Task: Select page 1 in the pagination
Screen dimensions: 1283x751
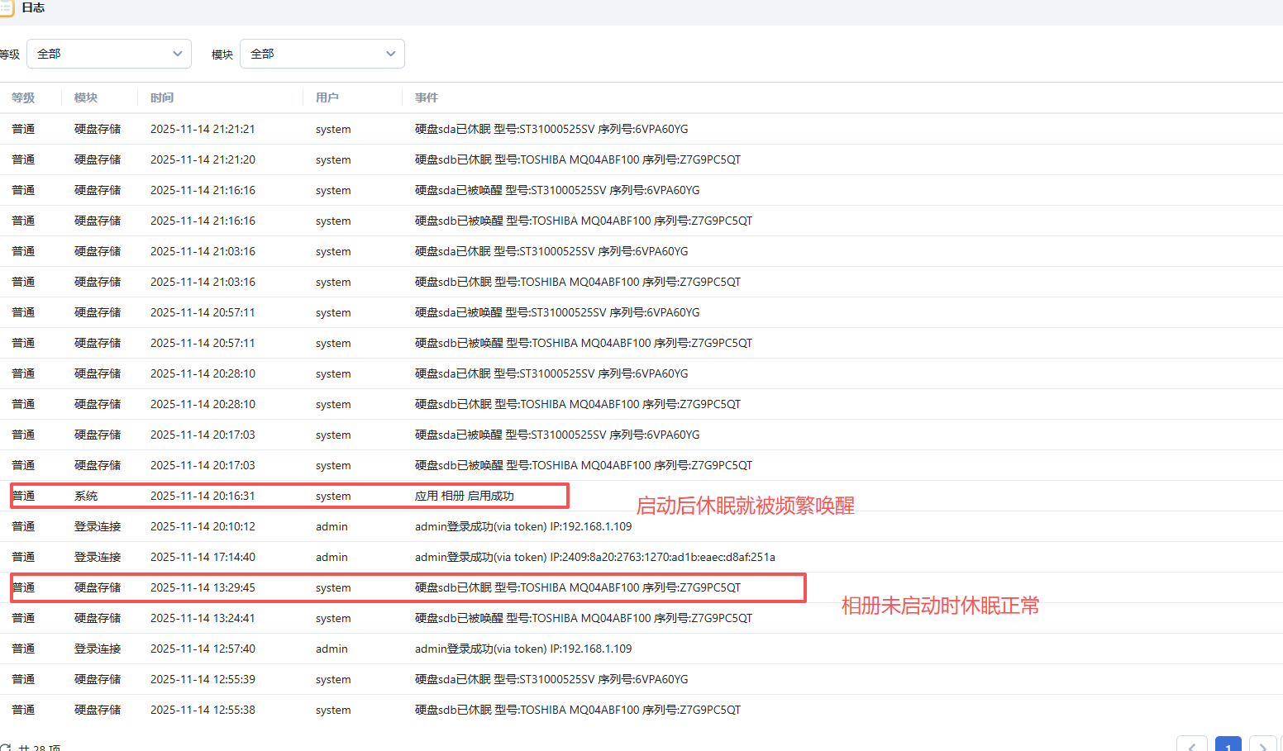Action: click(x=1228, y=744)
